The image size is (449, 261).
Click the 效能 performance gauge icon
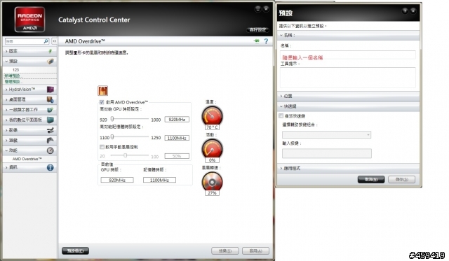51,150
